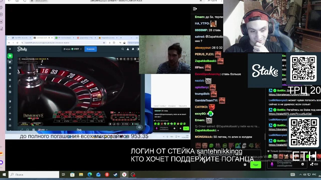Toggle roulette game sound speaker icon
The height and width of the screenshot is (180, 321).
(125, 59)
